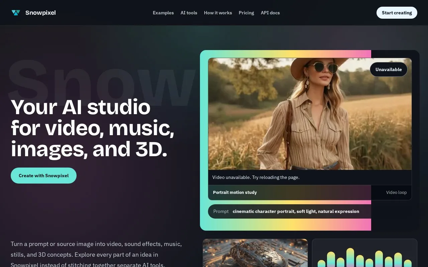Go to AI tools in navigation

[189, 13]
